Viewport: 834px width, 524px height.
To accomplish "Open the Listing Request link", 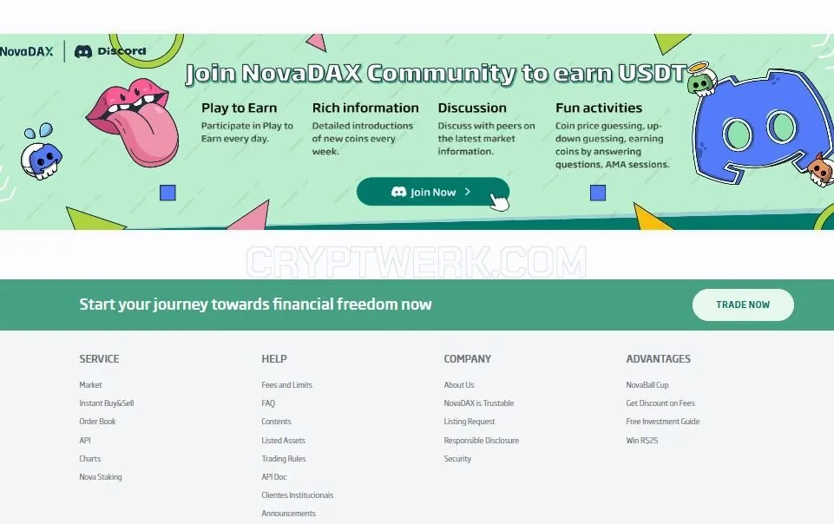I will pos(470,422).
